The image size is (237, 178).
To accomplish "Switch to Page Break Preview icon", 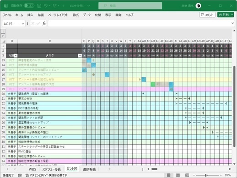I will tap(187, 175).
